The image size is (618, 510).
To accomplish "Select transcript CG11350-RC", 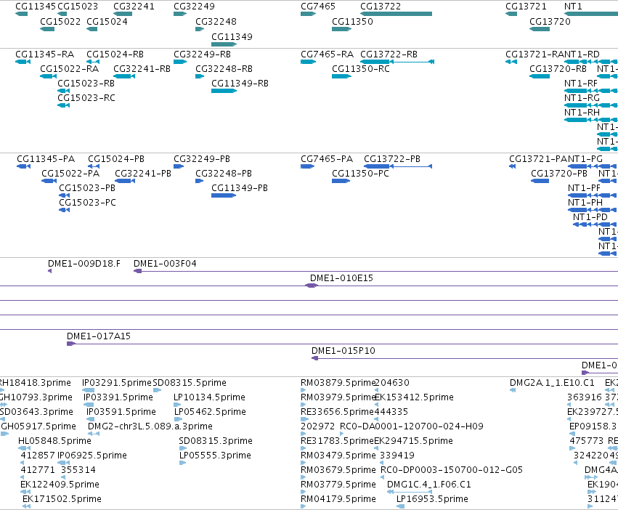I will pyautogui.click(x=341, y=76).
